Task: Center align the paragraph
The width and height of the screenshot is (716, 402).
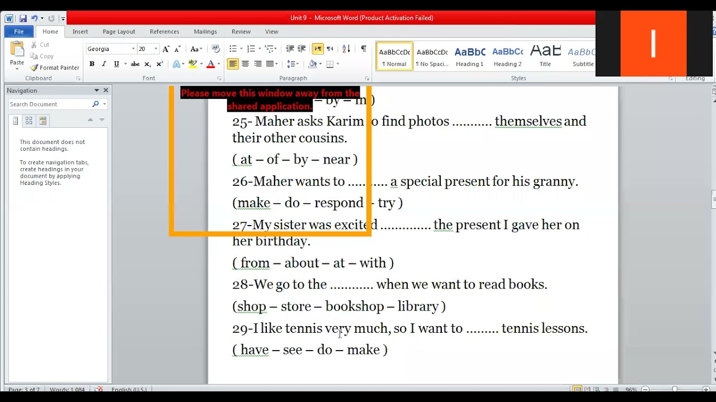Action: point(245,64)
